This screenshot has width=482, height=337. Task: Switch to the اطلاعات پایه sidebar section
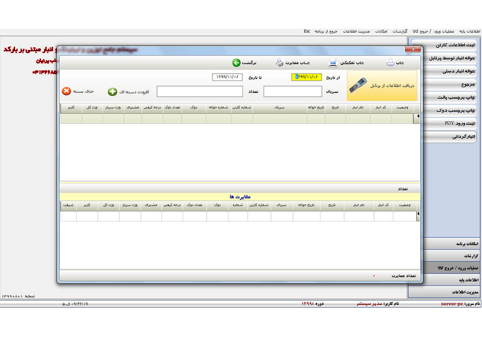[x=451, y=280]
